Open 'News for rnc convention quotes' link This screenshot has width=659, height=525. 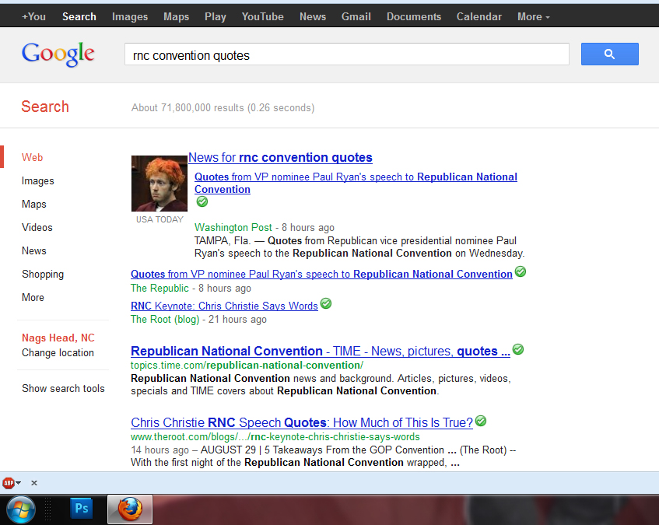click(280, 157)
